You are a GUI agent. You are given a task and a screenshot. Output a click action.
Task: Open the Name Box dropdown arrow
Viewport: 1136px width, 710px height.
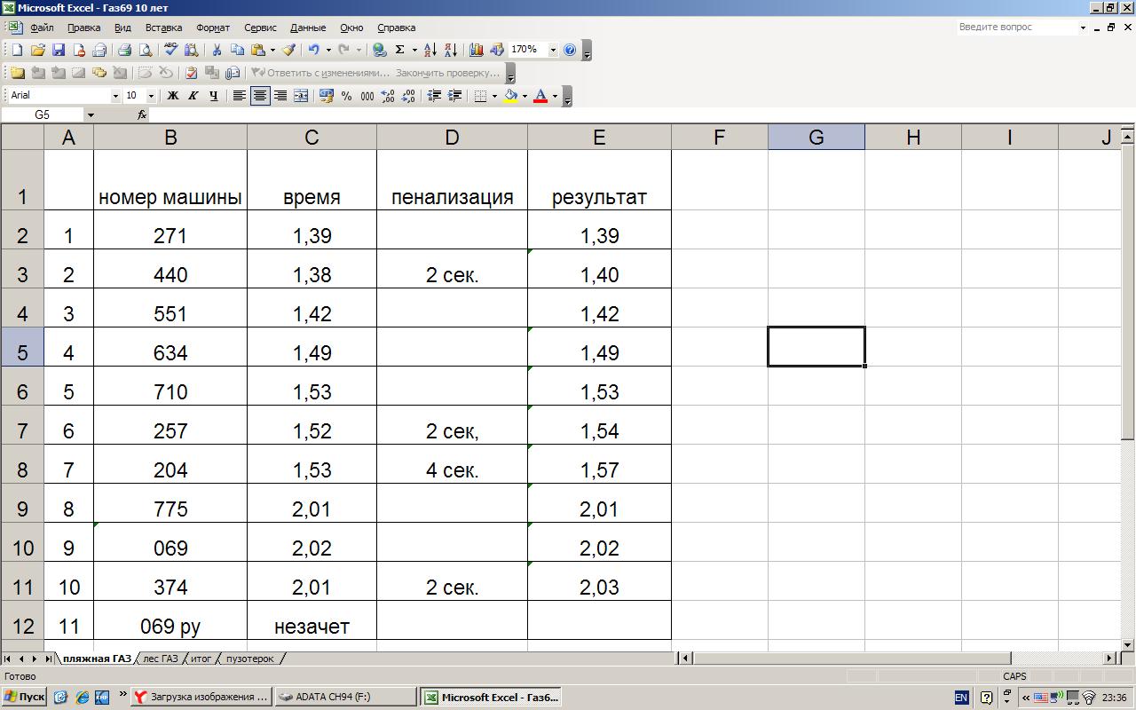pos(90,115)
